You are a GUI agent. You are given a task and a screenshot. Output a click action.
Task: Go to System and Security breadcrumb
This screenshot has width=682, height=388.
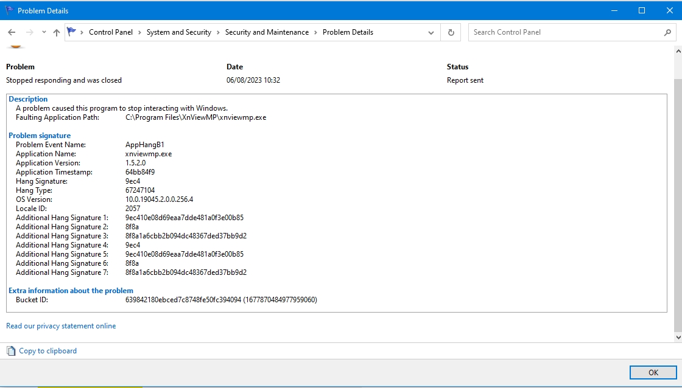pos(178,32)
